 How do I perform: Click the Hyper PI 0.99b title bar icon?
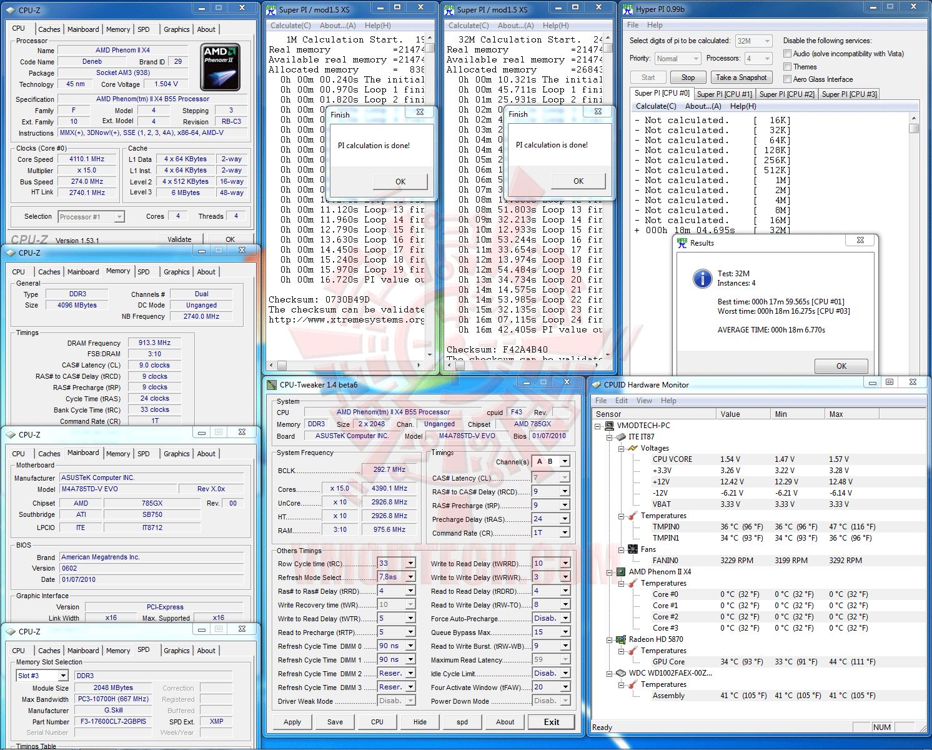628,9
